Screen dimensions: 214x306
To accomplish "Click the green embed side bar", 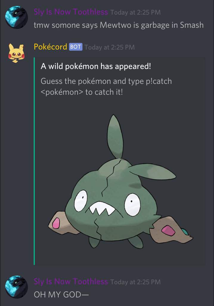I will coord(34,161).
